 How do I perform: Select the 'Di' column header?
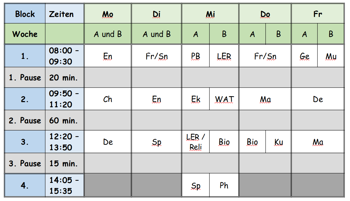(157, 14)
